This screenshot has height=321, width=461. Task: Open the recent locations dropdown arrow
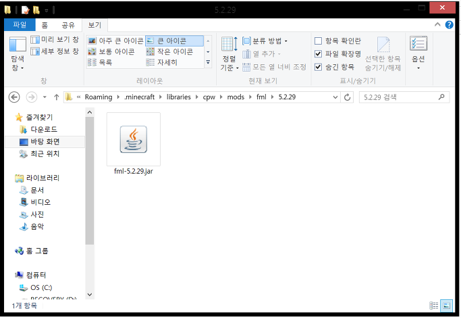click(45, 97)
